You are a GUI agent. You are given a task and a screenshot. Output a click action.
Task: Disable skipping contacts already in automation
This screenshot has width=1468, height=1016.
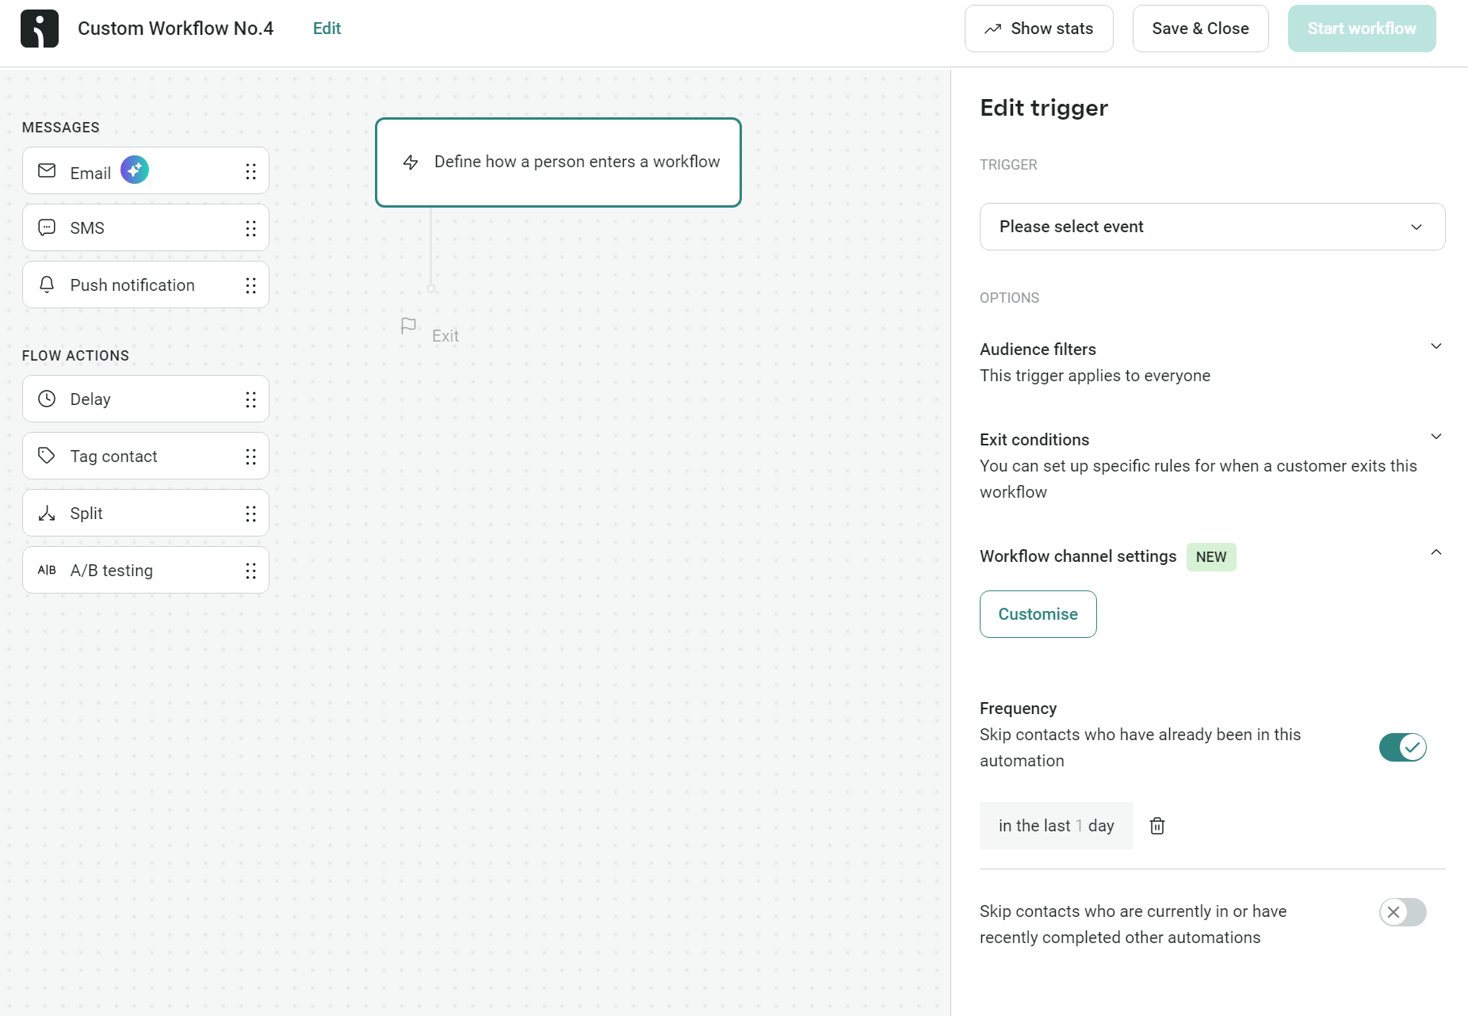tap(1402, 747)
